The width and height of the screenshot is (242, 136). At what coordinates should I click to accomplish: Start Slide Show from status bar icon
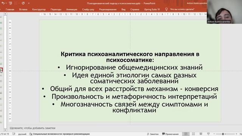click(x=208, y=134)
